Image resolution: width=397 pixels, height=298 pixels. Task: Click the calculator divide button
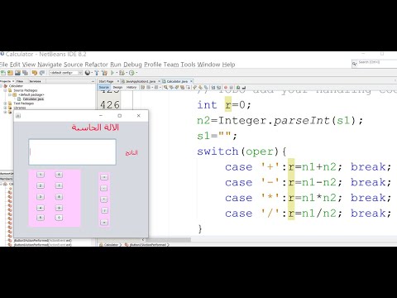coord(104,210)
